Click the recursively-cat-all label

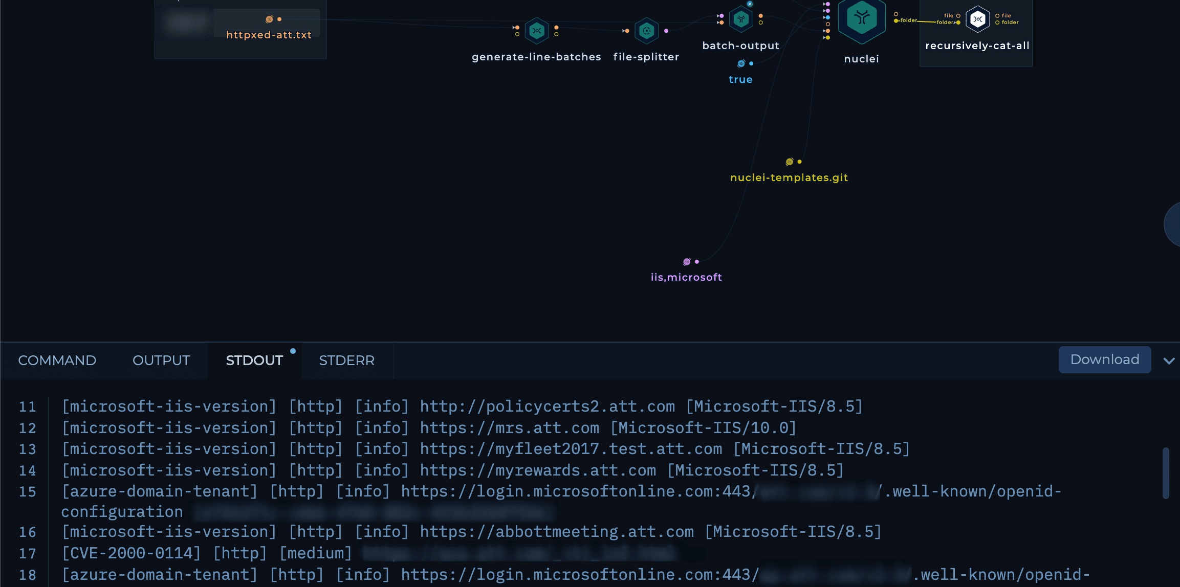pyautogui.click(x=977, y=46)
